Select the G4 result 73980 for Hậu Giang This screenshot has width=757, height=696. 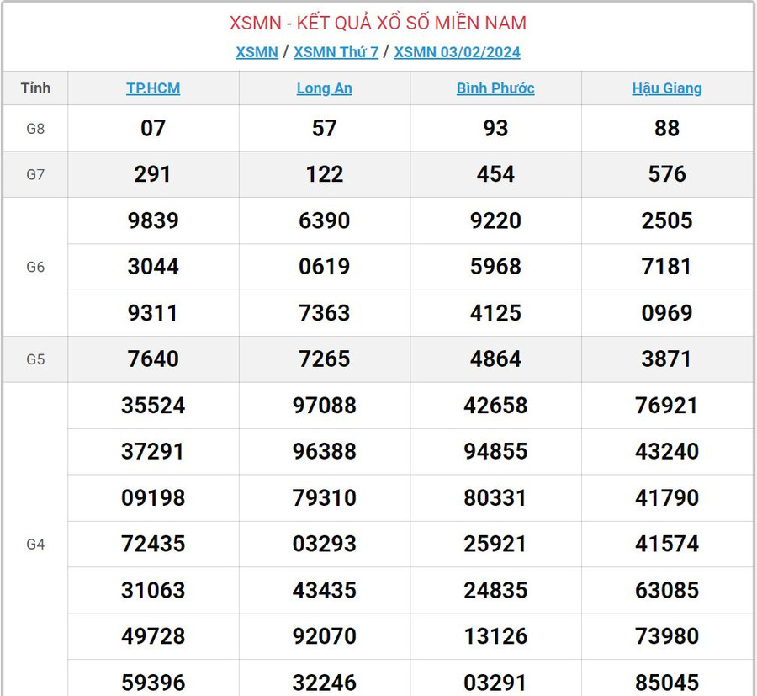click(x=667, y=636)
